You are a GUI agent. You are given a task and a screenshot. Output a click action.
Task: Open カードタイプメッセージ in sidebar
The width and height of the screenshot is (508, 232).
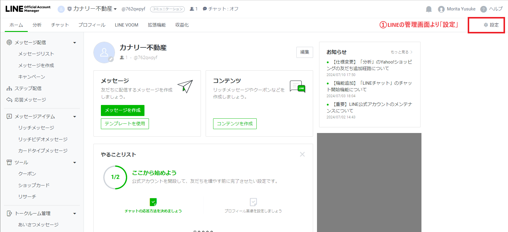tap(43, 151)
